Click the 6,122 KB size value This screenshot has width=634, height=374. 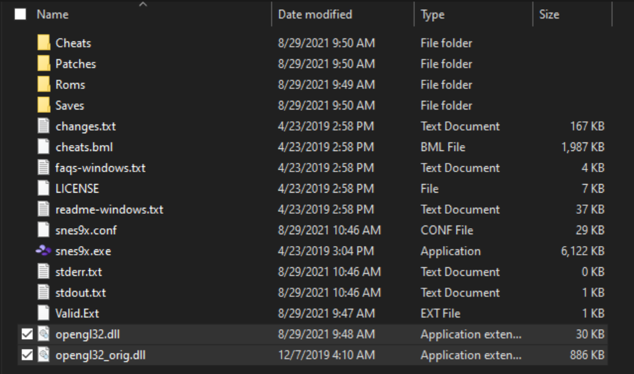583,251
